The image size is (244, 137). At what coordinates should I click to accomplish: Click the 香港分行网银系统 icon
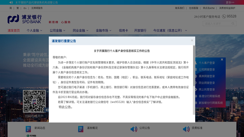click(196, 96)
